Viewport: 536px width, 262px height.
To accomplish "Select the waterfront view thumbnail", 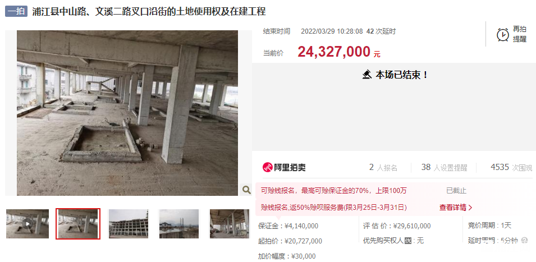I will (179, 224).
